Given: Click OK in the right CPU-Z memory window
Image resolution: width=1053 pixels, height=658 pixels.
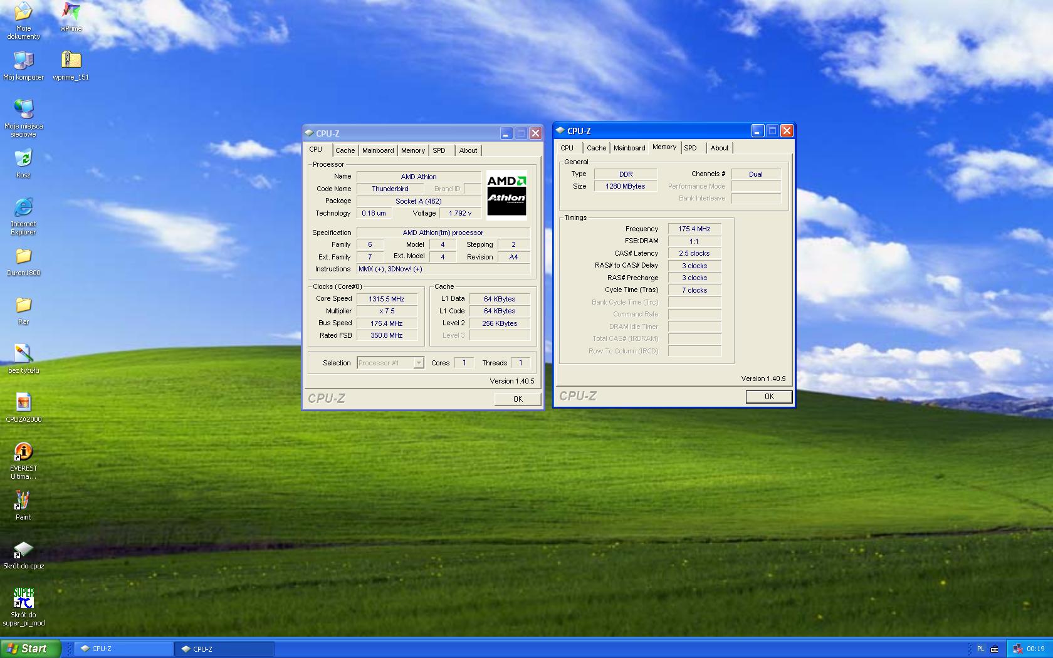Looking at the screenshot, I should (x=769, y=397).
